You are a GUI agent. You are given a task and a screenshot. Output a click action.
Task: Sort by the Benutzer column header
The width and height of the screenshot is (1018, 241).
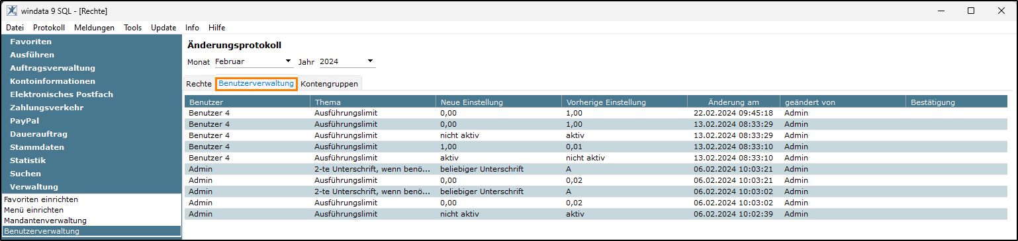point(247,102)
